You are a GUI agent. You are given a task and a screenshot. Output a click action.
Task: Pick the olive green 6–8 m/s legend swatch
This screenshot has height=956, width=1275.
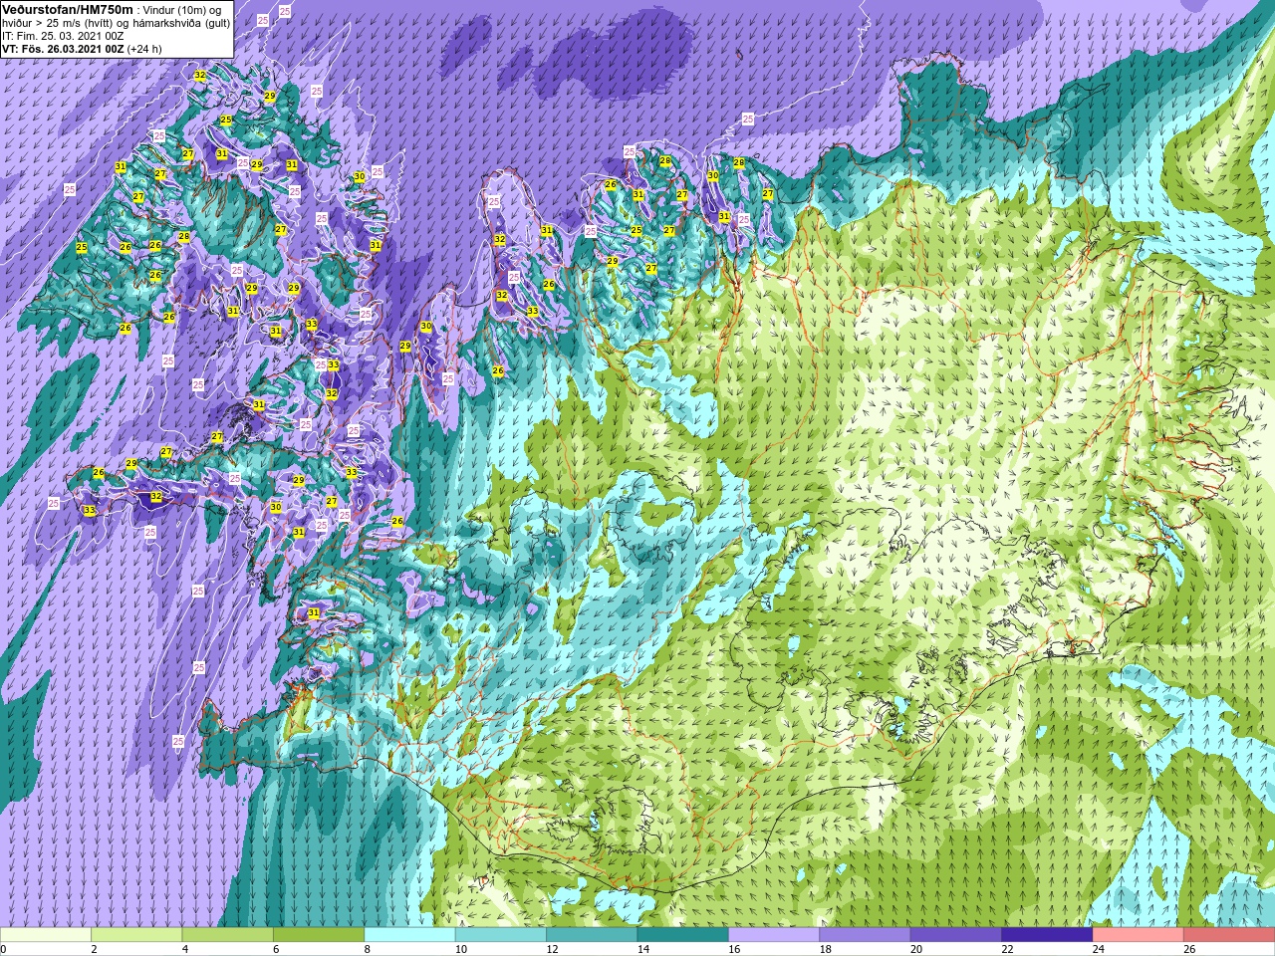click(x=319, y=935)
